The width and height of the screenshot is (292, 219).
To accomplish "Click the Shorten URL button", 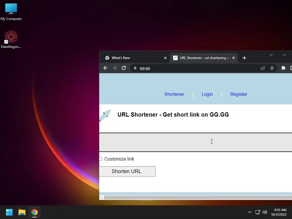I will click(127, 171).
